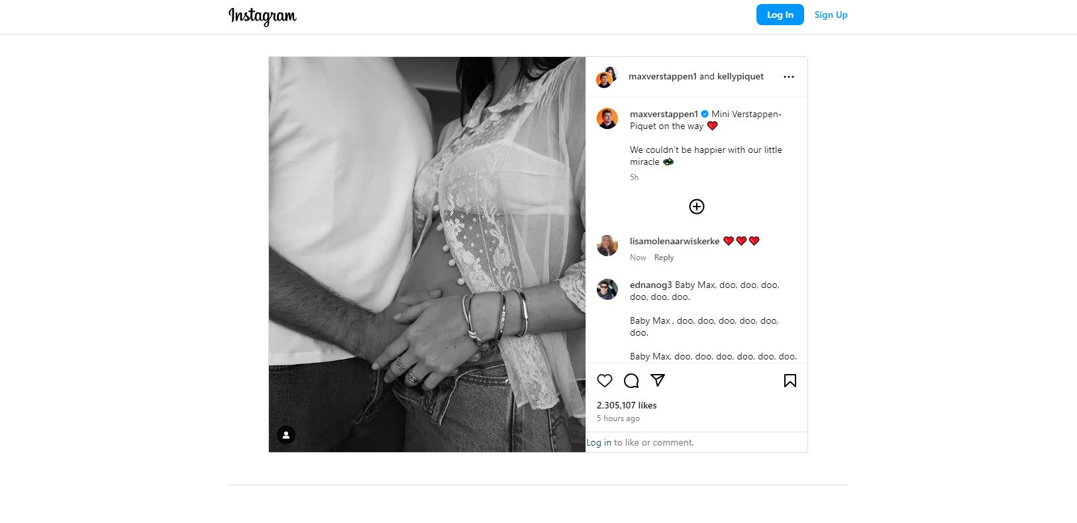
Task: Save post using the bookmark icon
Action: tap(790, 381)
